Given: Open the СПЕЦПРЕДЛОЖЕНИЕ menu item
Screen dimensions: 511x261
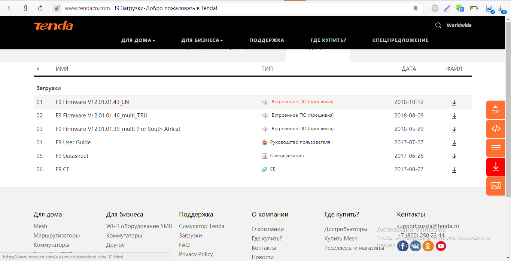Looking at the screenshot, I should click(x=401, y=40).
